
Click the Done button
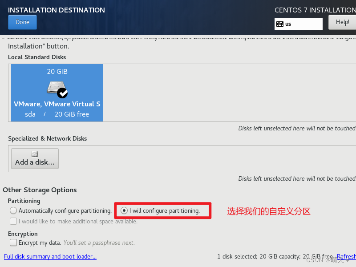coord(22,22)
